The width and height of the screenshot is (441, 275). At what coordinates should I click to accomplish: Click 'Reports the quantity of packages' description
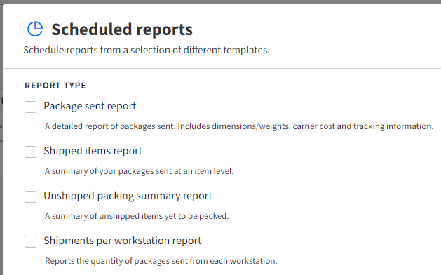161,261
